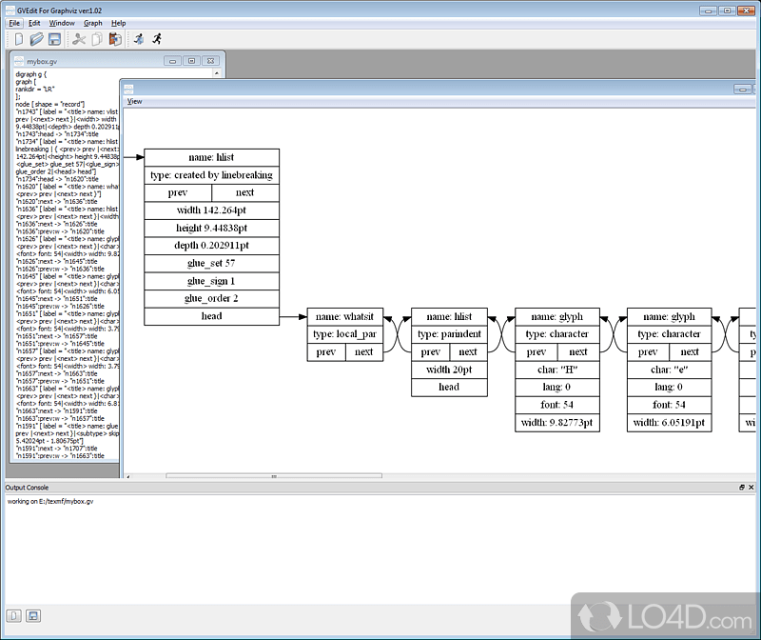The width and height of the screenshot is (761, 640).
Task: Click the 'width 142.264pt' cell
Action: pos(211,210)
